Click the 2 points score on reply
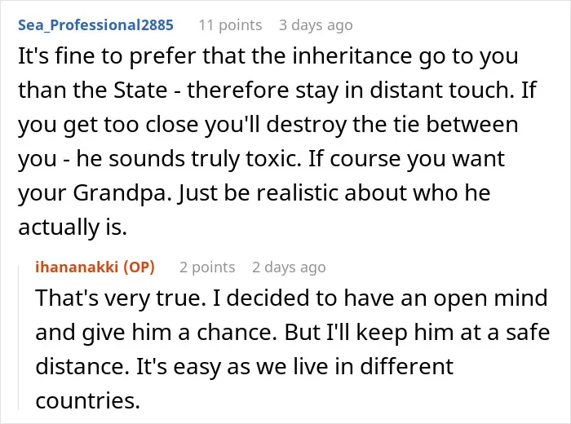 [x=207, y=267]
